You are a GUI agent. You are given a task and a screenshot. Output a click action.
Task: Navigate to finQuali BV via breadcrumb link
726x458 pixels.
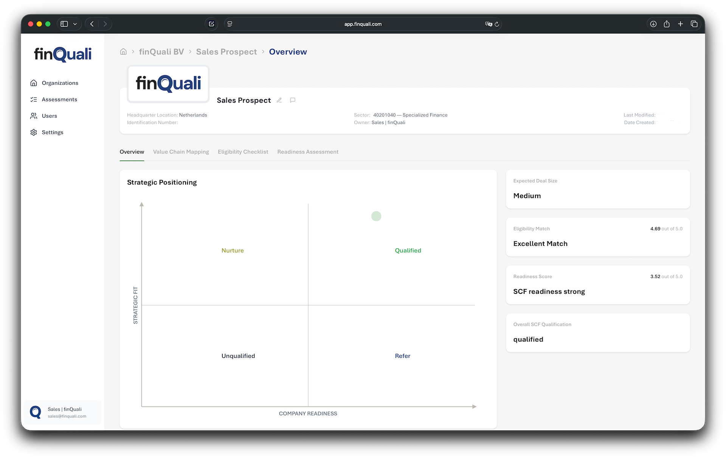click(x=161, y=51)
